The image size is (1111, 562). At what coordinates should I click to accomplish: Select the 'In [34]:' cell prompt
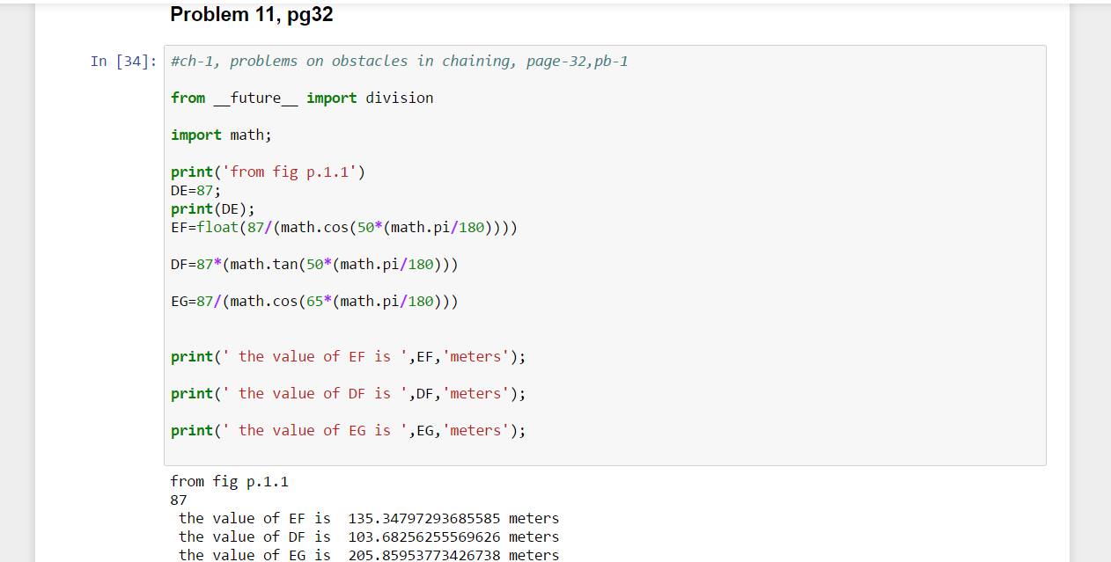(123, 62)
